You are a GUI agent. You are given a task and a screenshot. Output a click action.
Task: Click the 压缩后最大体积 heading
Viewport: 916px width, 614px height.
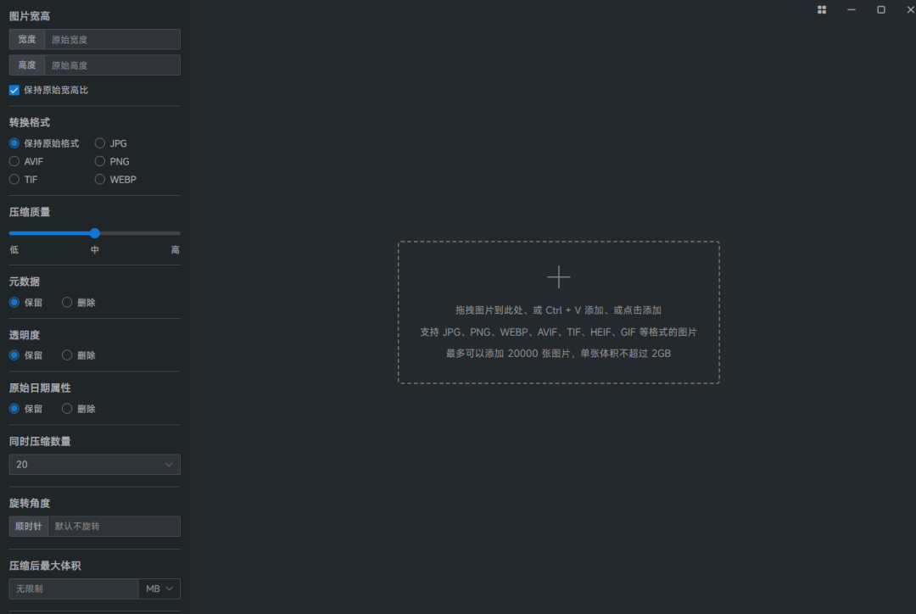(x=45, y=566)
